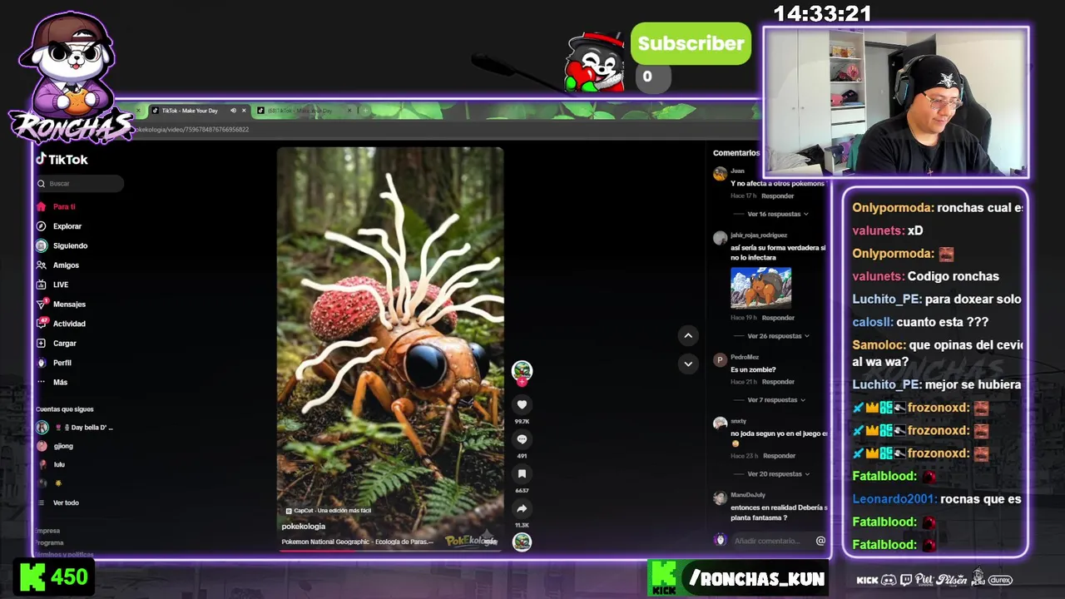Go to previous video with up arrow

point(688,335)
